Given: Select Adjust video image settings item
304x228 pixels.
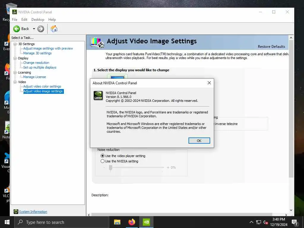Looking at the screenshot, I should pos(43,91).
